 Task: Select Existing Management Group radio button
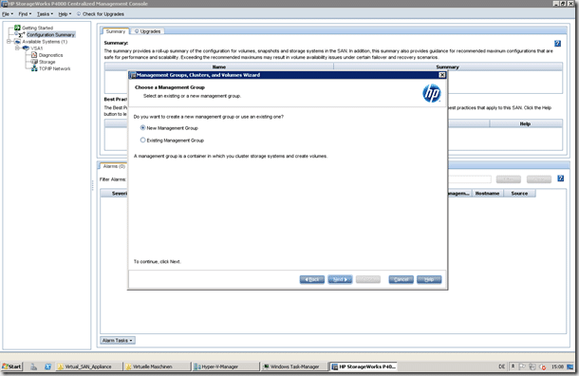click(x=142, y=140)
